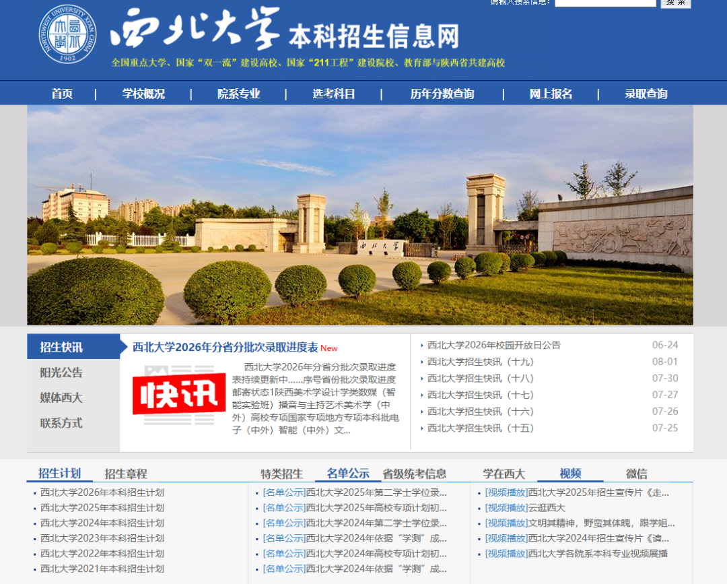The height and width of the screenshot is (584, 727).
Task: Click the red New badge on headline
Action: click(x=328, y=348)
